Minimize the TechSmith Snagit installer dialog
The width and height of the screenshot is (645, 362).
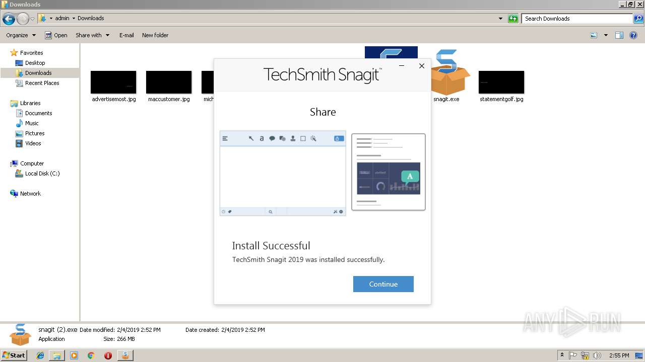402,66
